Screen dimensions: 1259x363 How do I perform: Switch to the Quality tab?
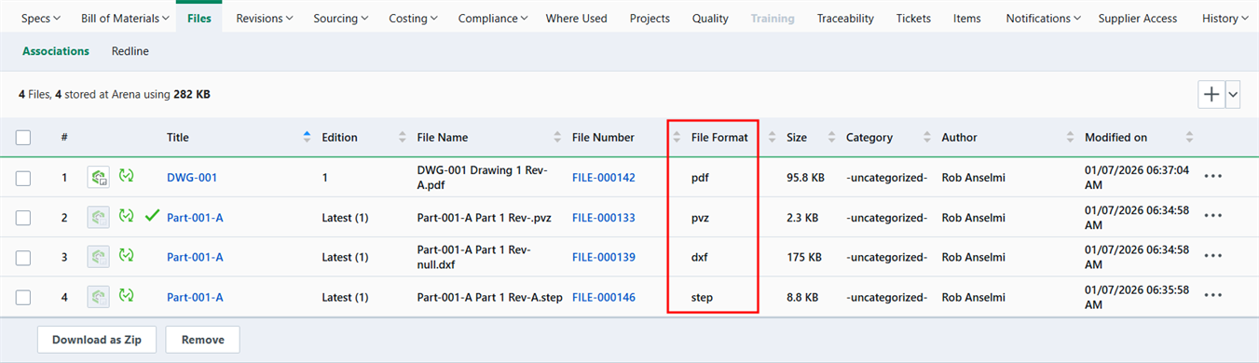coord(711,18)
